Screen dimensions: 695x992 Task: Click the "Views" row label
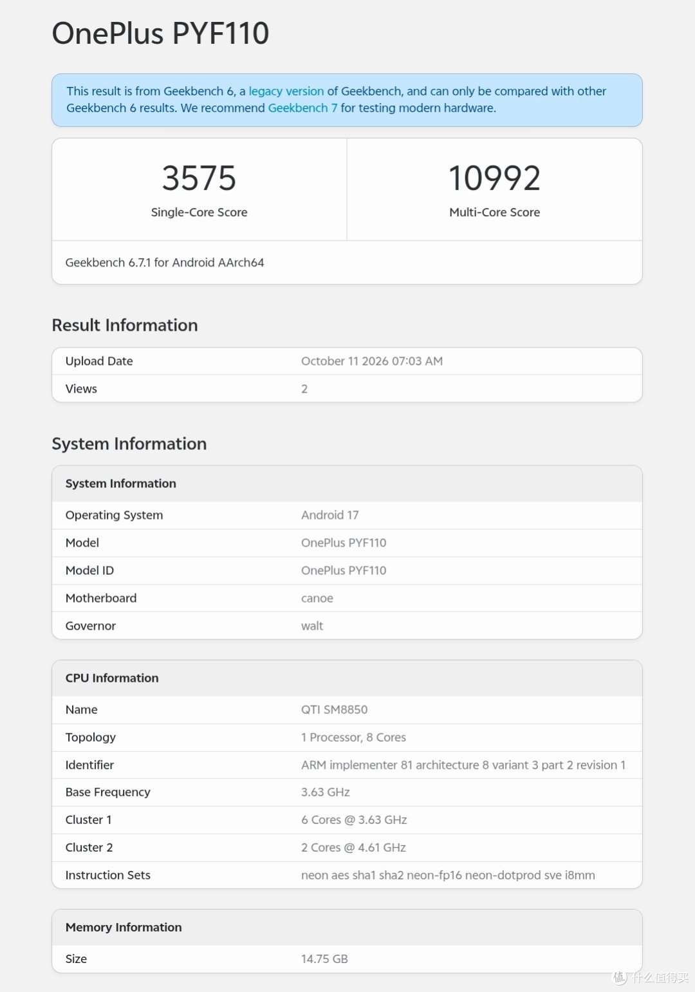pos(81,389)
